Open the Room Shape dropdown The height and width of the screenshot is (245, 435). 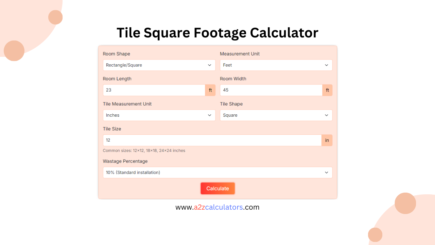tap(159, 65)
